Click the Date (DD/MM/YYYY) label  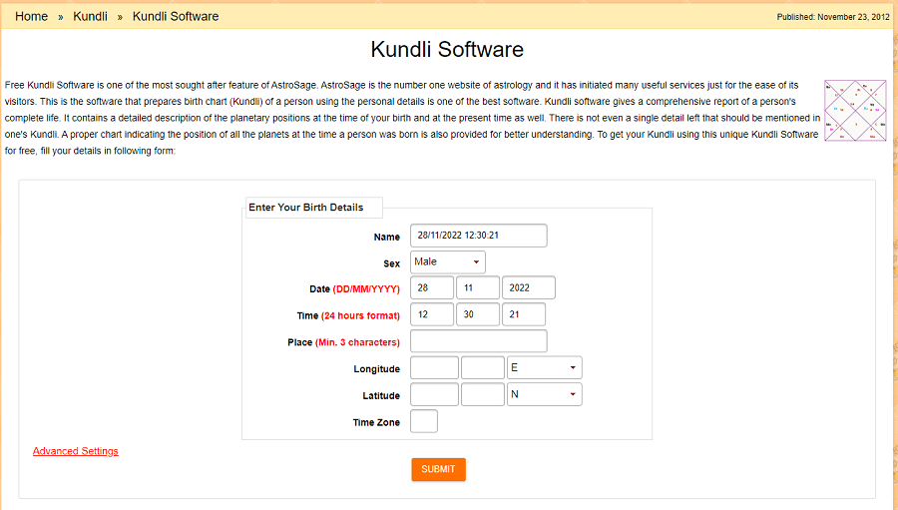point(354,289)
